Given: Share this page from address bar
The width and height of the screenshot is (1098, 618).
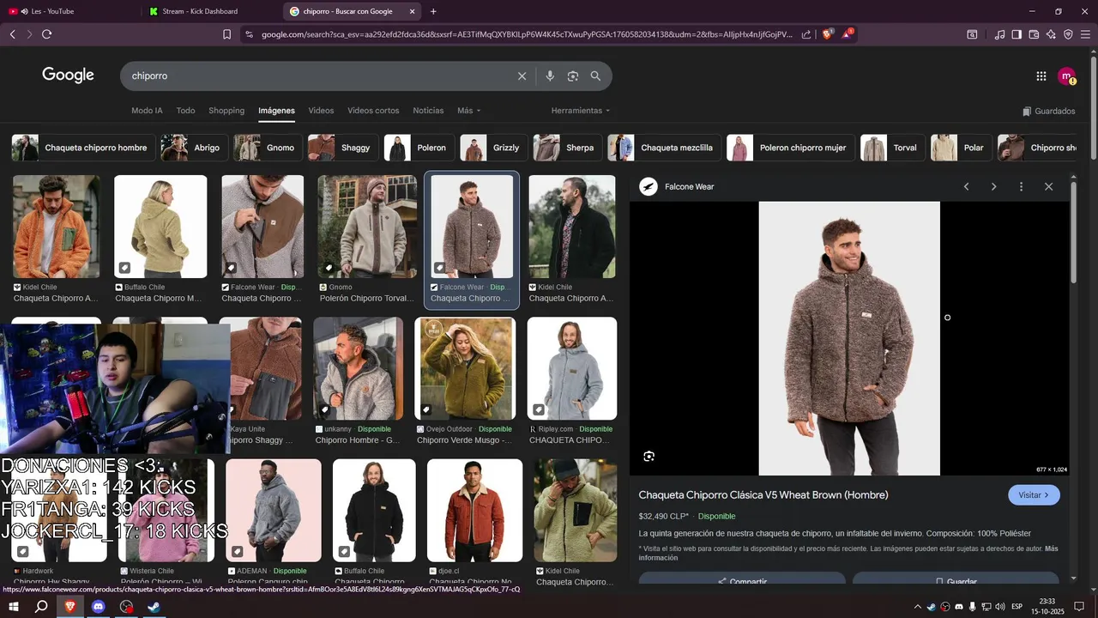Looking at the screenshot, I should [x=806, y=34].
